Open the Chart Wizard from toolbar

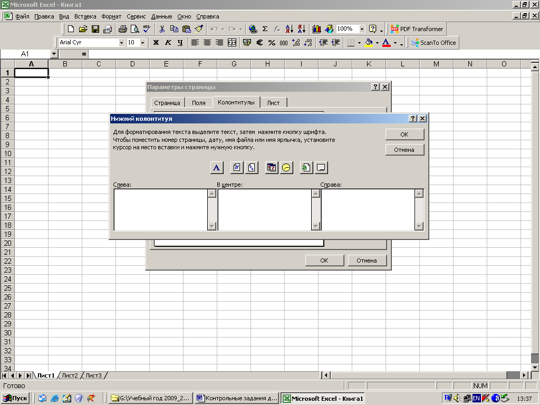pyautogui.click(x=317, y=29)
